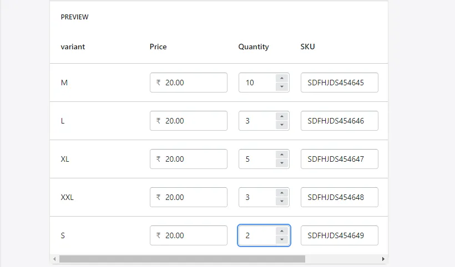
Task: Decrease quantity for variant L
Action: click(282, 125)
